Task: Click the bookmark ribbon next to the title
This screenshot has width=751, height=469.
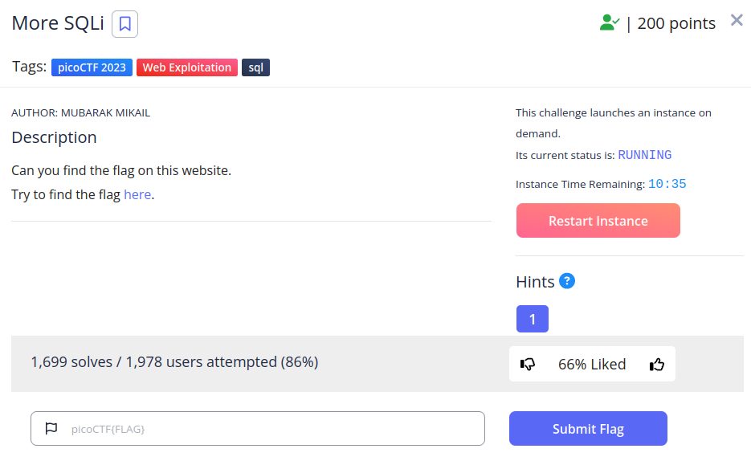Action: pyautogui.click(x=124, y=24)
